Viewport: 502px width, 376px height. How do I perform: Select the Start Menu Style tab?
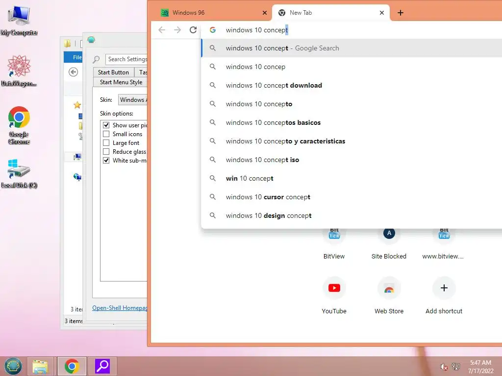point(121,82)
